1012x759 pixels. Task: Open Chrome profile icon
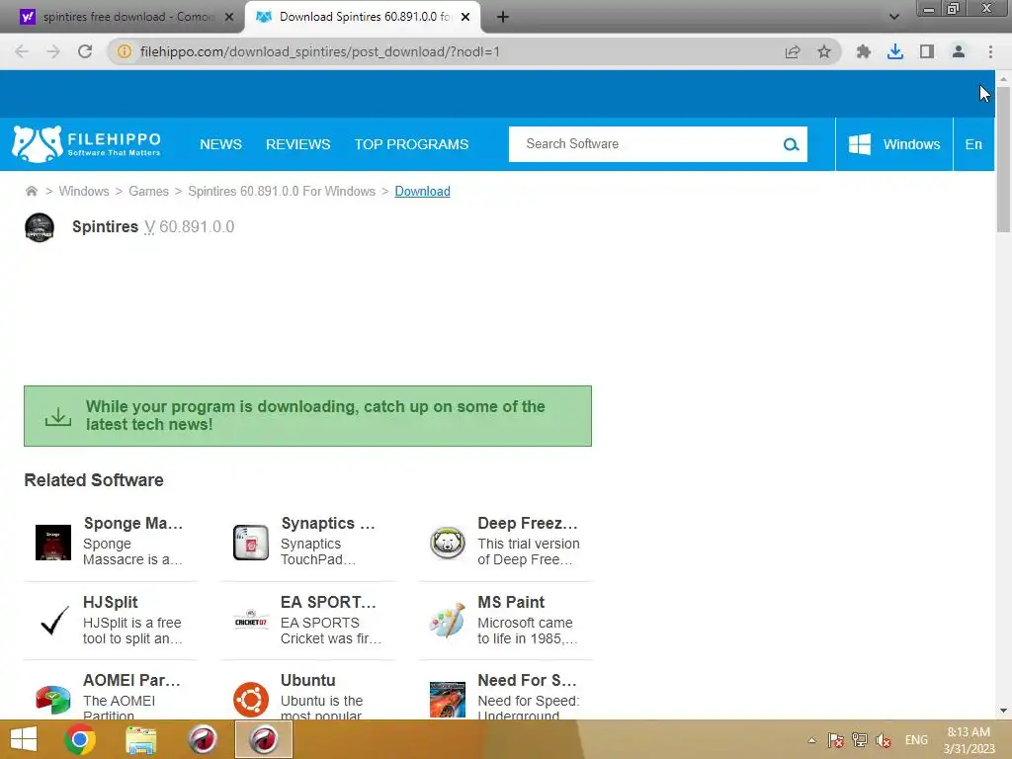[x=959, y=51]
